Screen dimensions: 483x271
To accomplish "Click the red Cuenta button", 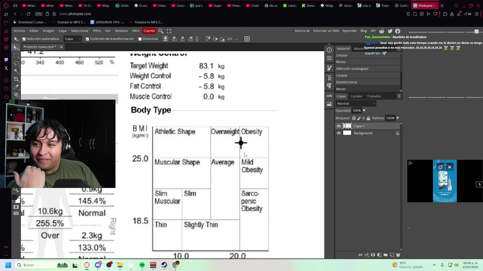I will [149, 31].
